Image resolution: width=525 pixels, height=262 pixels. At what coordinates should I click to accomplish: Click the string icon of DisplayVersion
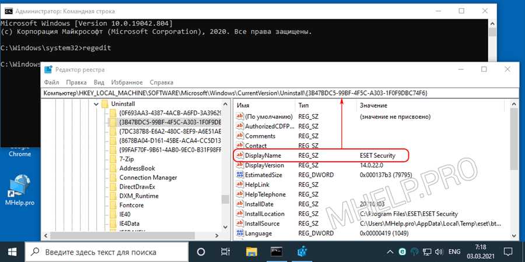tap(240, 165)
